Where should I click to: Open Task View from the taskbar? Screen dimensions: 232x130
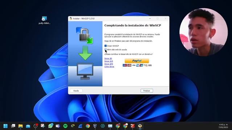[13, 126]
